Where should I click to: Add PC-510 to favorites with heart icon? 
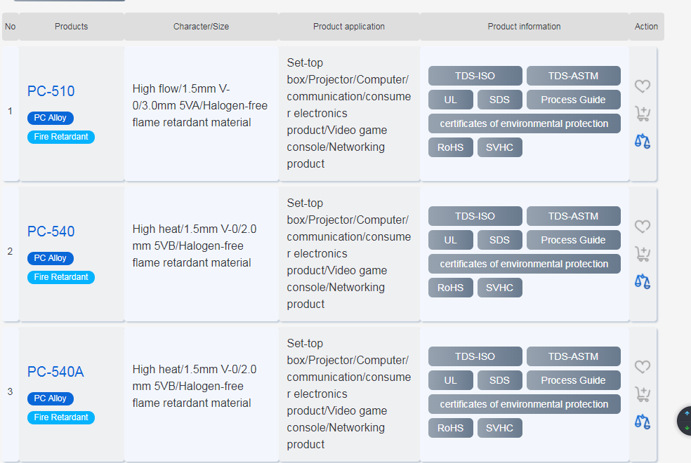coord(643,86)
